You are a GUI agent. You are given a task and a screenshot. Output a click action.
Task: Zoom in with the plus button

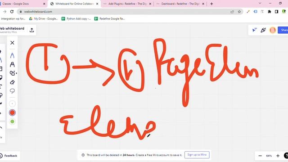click(x=278, y=156)
